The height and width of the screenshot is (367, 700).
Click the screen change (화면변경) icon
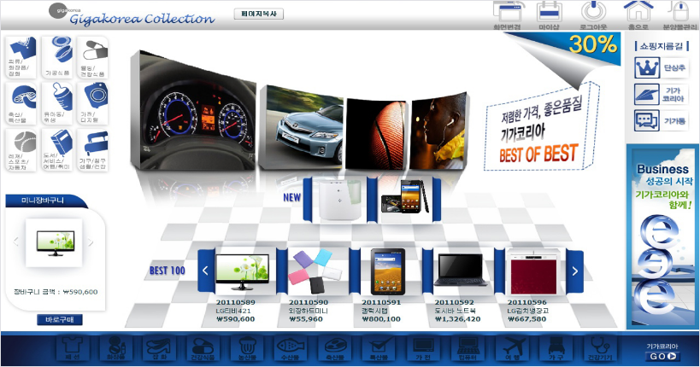507,15
